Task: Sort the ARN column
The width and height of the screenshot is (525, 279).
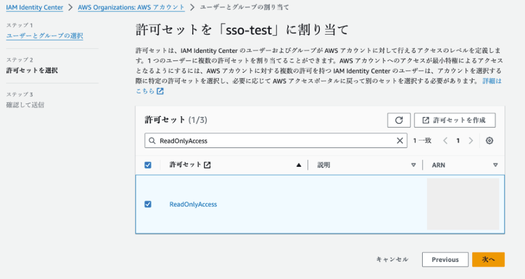Action: click(x=495, y=165)
